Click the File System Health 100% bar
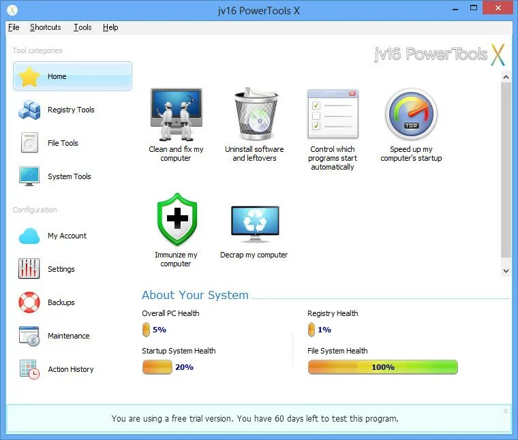This screenshot has height=440, width=518. 383,366
